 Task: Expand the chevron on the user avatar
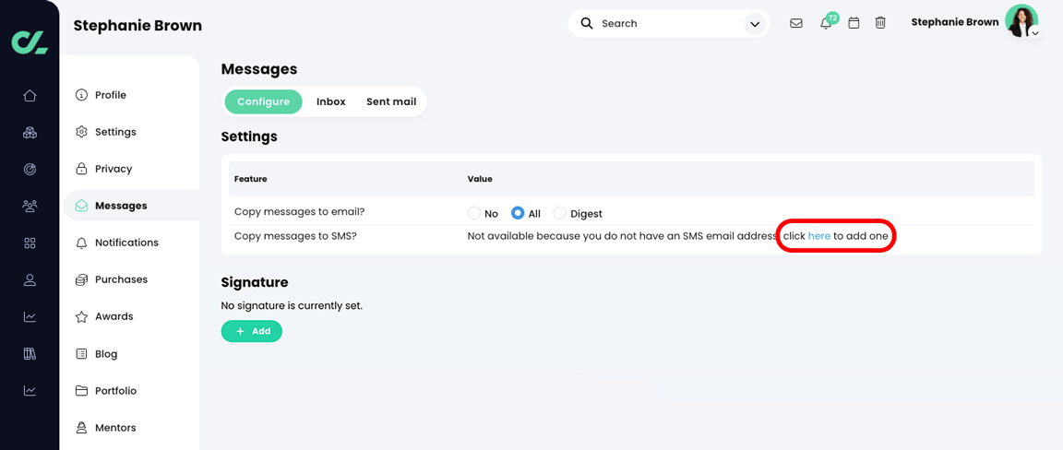[1034, 32]
